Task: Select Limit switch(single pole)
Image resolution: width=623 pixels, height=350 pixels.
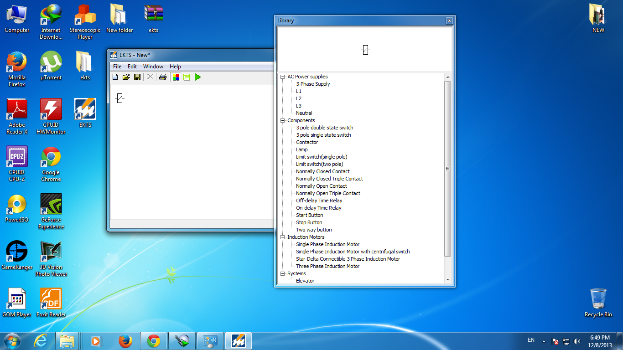Action: coord(322,157)
